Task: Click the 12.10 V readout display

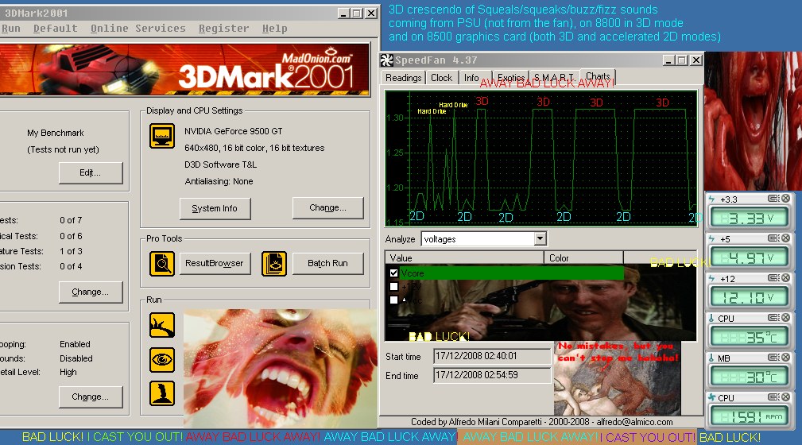Action: pyautogui.click(x=750, y=297)
